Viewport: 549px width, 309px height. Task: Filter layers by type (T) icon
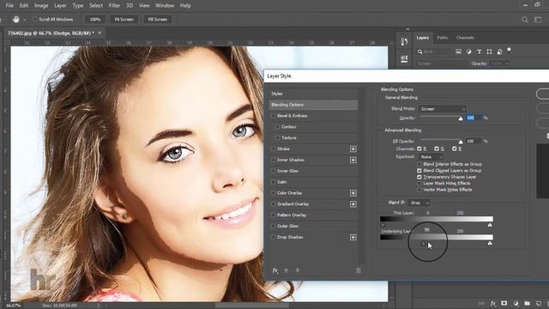(479, 51)
